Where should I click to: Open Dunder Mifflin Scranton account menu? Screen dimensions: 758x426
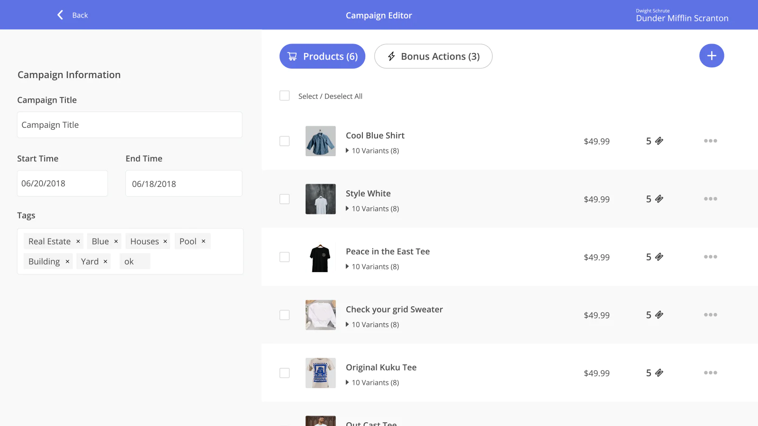682,16
